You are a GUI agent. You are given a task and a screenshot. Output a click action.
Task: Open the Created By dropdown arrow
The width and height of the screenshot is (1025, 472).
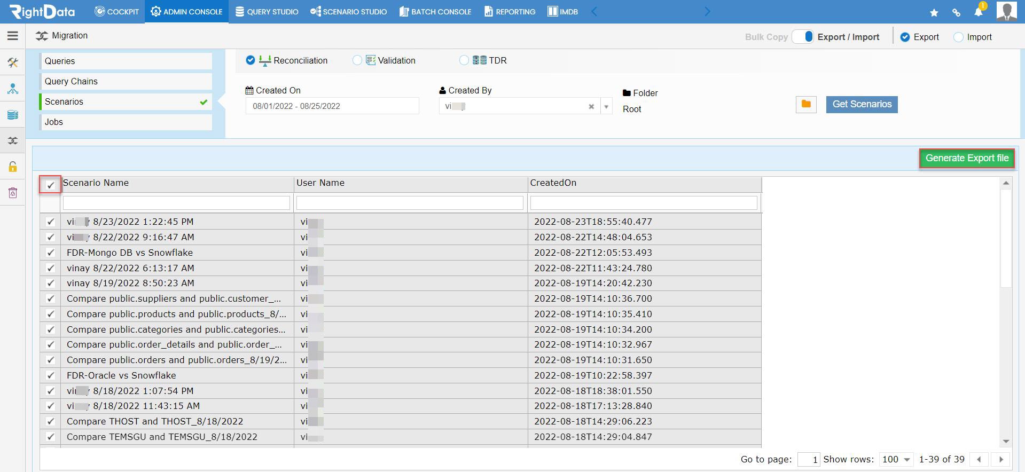pos(606,106)
